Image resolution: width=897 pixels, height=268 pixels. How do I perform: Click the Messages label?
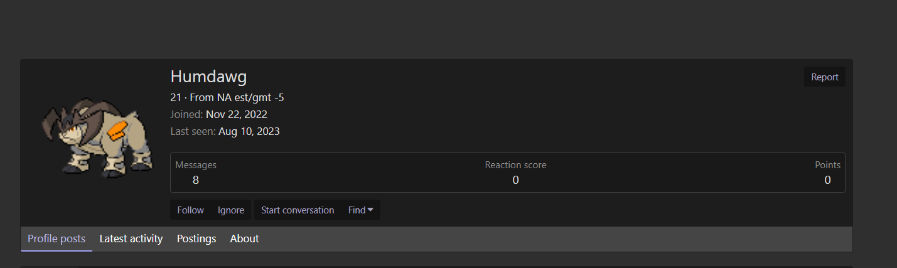pos(196,165)
